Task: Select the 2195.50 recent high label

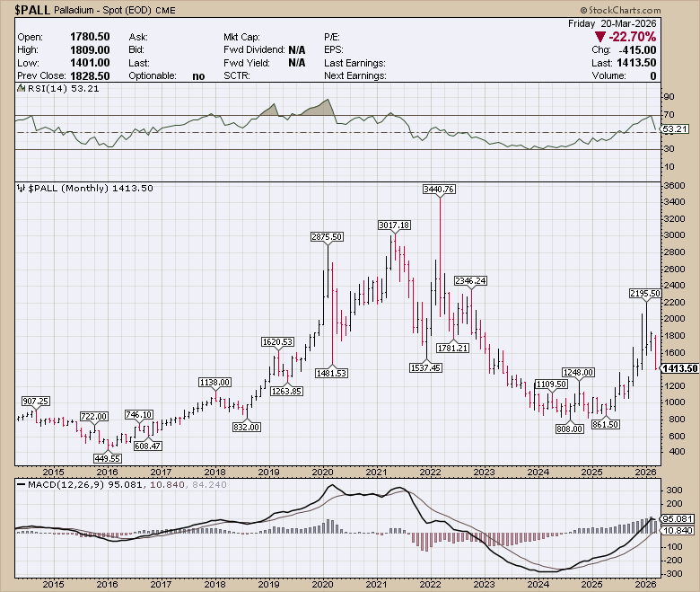Action: coord(645,293)
